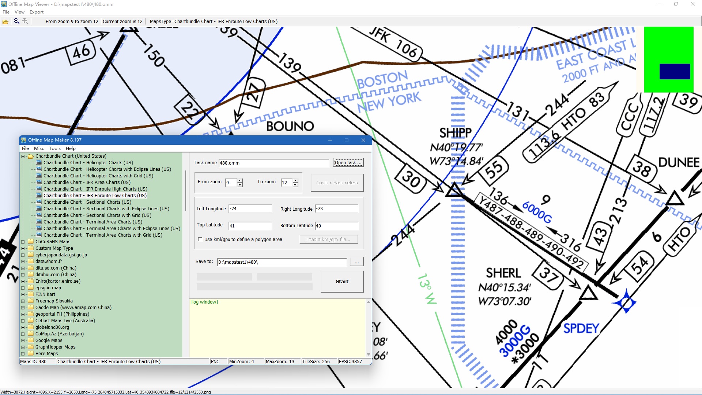Screen dimensions: 702x395
Task: Click the Left Longitude input field
Action: pyautogui.click(x=250, y=209)
